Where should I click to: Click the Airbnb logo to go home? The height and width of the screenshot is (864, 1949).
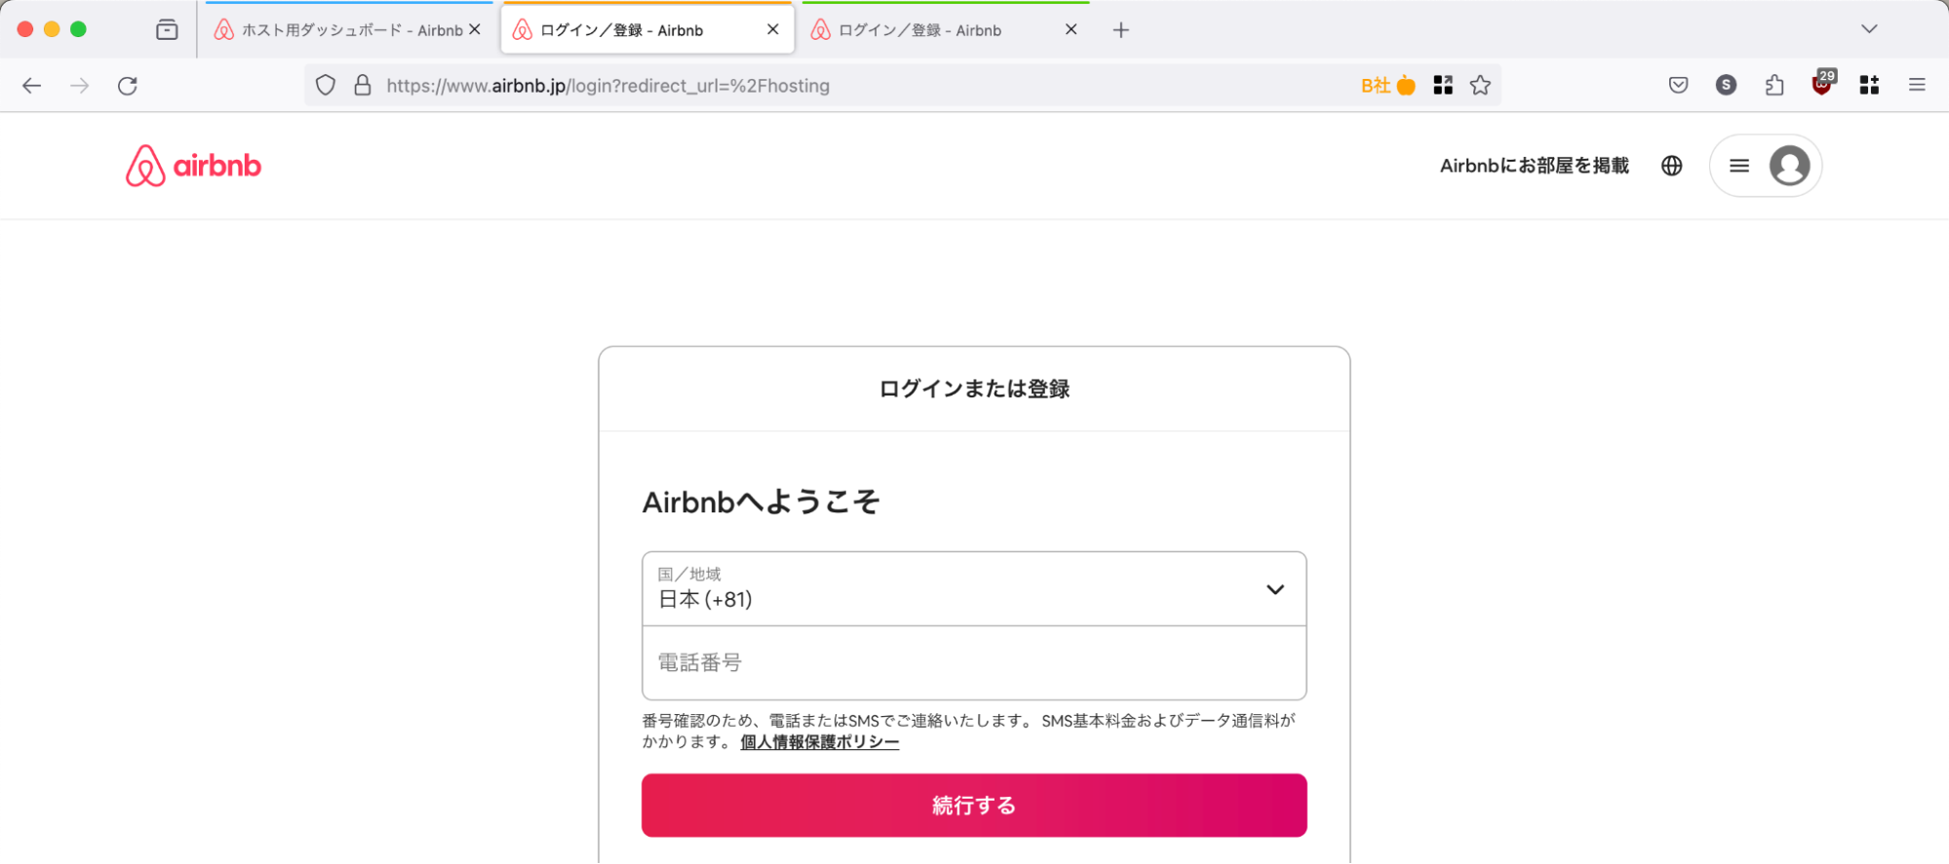coord(193,166)
